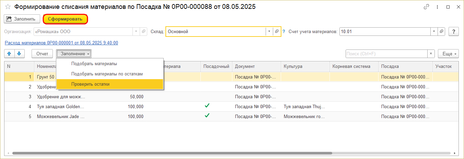Open help with question mark button
464x159 pixels.
coord(454,31)
